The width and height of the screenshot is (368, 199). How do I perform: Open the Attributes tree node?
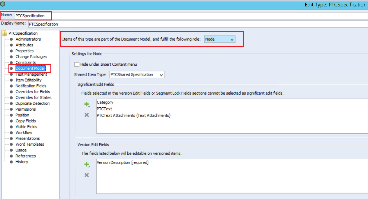pyautogui.click(x=24, y=45)
